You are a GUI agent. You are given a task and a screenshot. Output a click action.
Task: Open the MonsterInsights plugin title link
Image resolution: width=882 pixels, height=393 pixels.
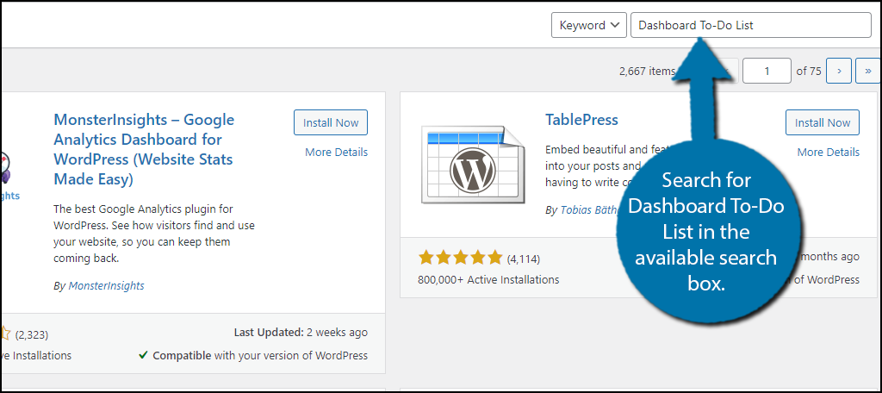coord(144,149)
